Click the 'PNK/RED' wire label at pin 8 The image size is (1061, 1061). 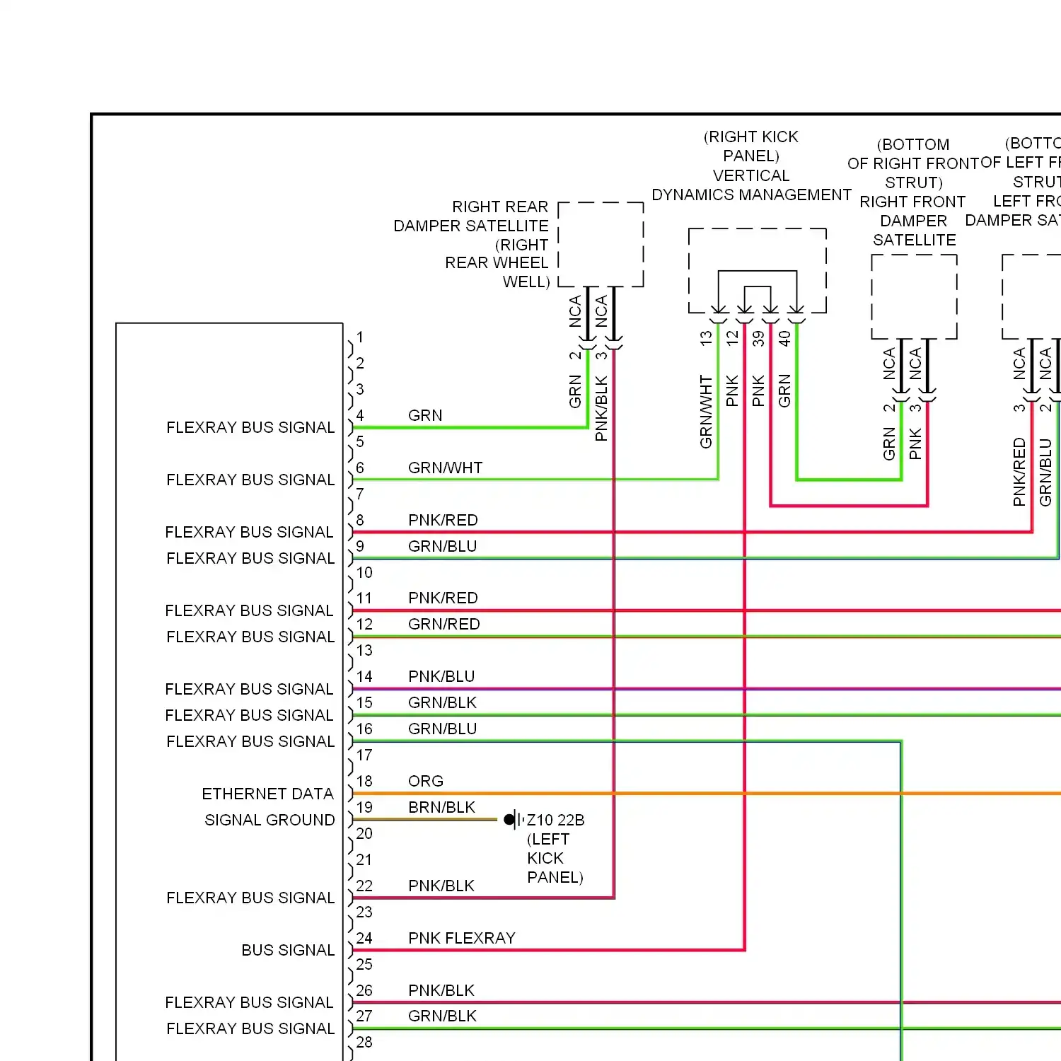click(443, 520)
